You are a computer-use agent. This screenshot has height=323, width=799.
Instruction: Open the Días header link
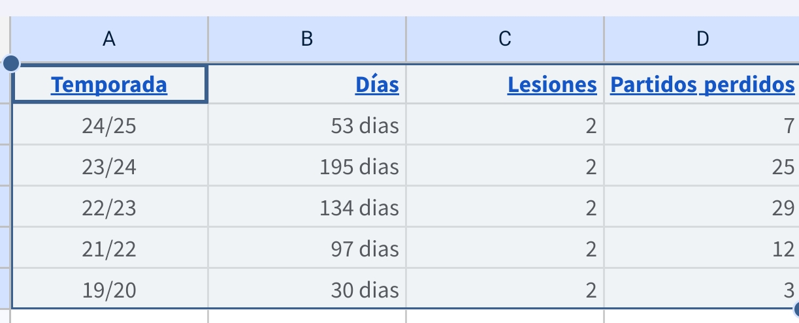pyautogui.click(x=377, y=84)
